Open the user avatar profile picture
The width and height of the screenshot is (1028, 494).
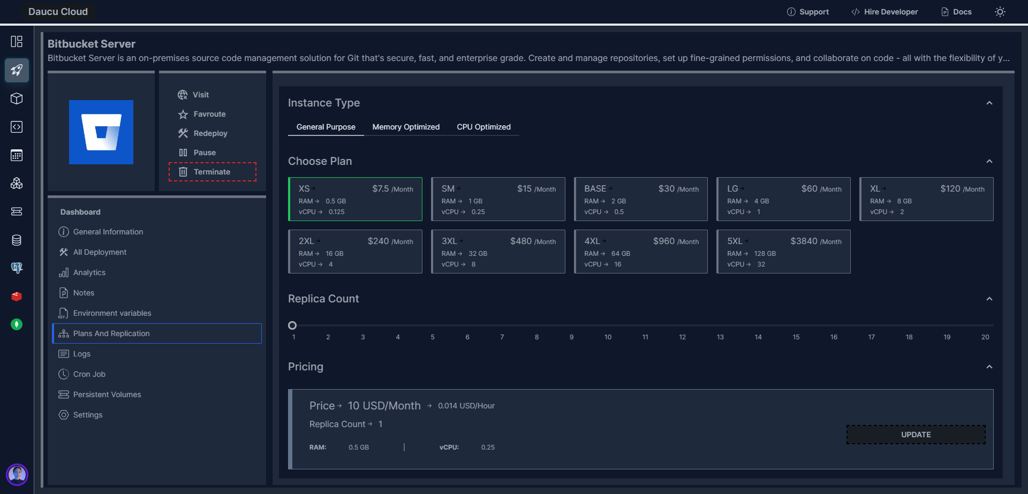coord(17,474)
